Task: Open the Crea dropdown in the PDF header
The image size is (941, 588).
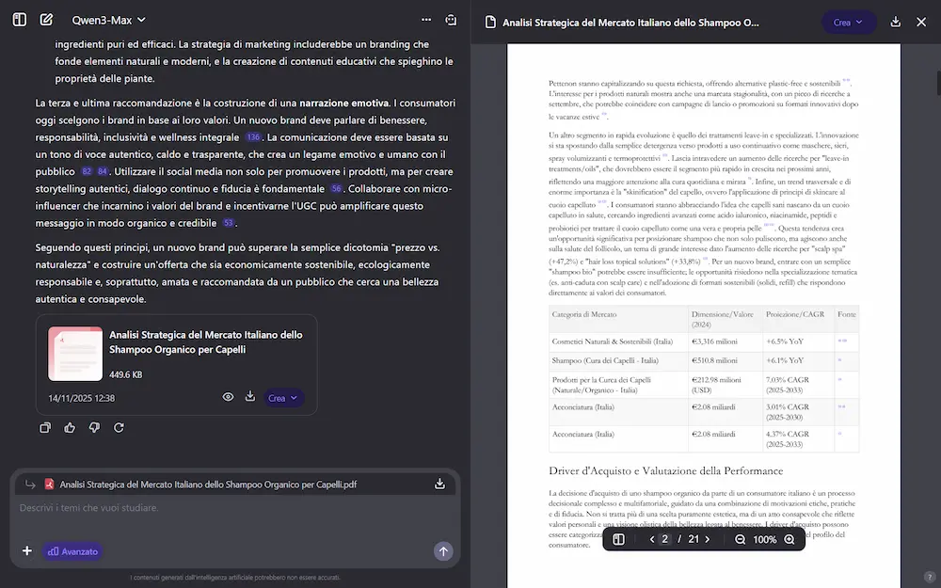Action: click(849, 23)
